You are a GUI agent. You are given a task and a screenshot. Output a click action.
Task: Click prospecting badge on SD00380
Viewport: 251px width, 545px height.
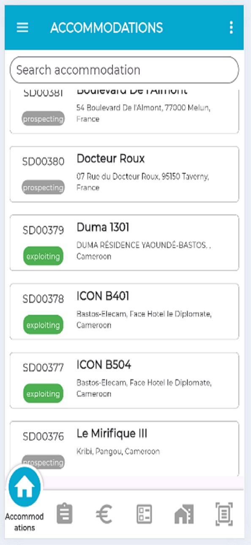pos(43,188)
